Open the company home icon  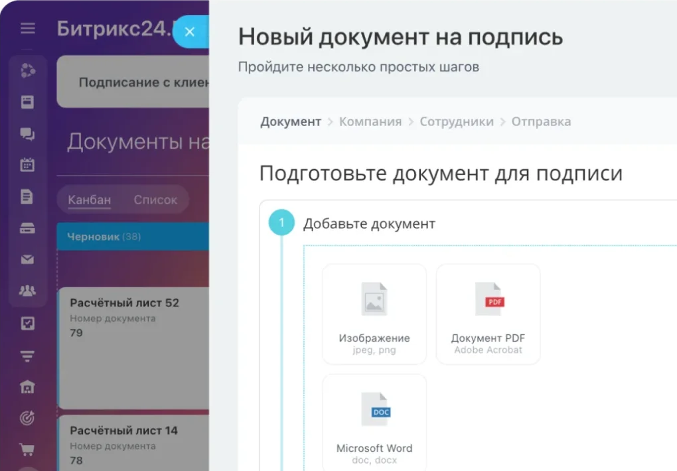pos(27,385)
